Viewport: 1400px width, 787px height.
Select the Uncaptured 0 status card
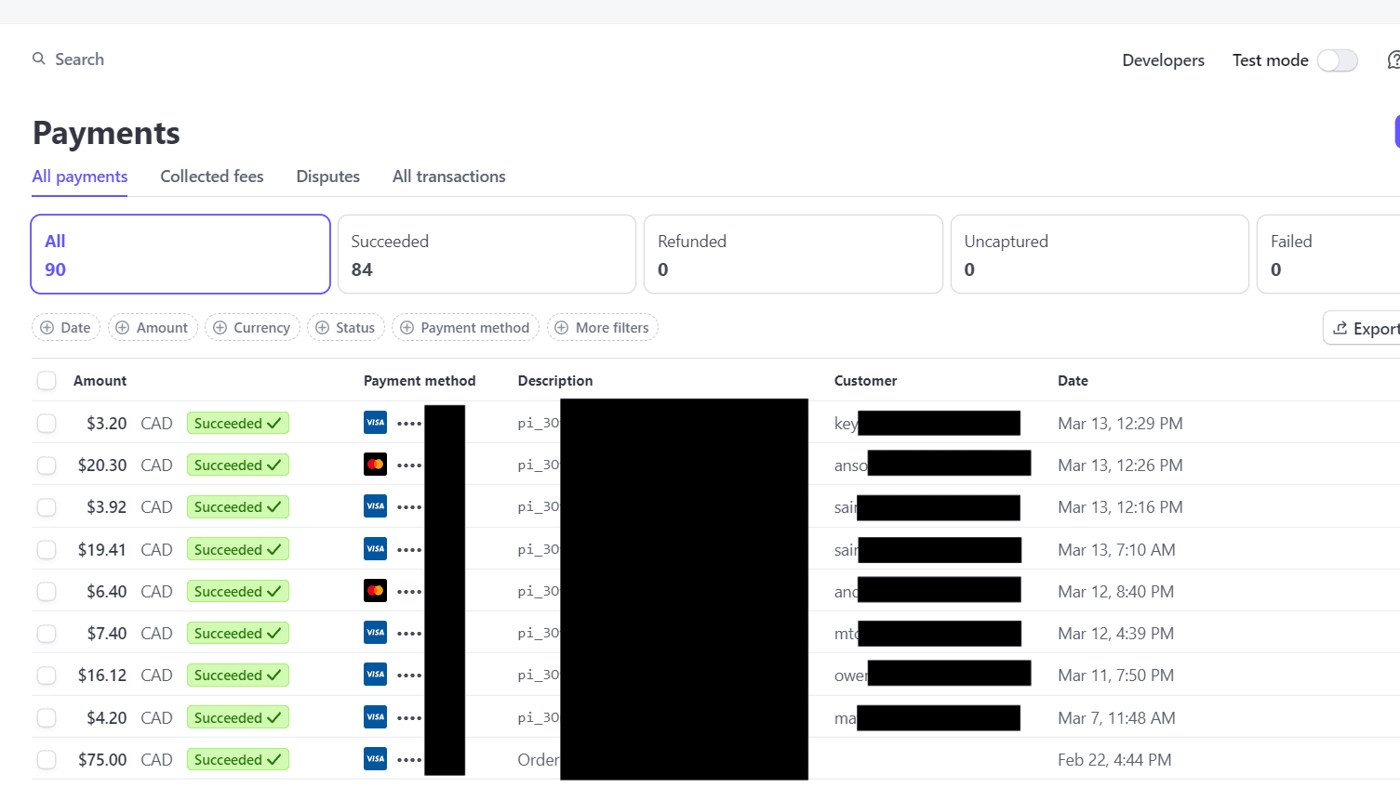1100,255
